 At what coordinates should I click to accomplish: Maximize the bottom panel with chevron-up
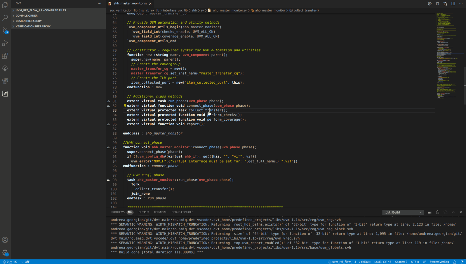[x=453, y=212]
